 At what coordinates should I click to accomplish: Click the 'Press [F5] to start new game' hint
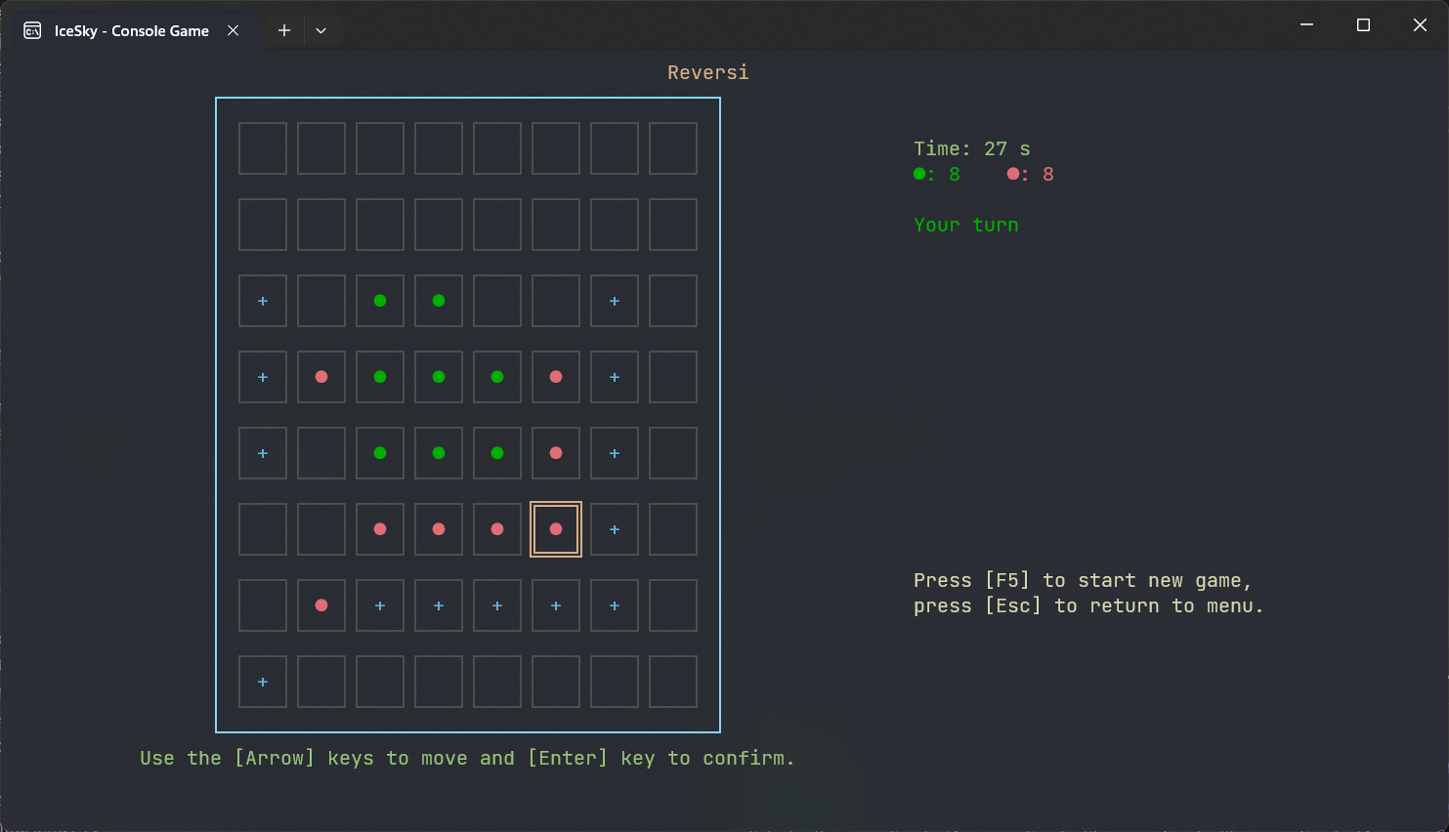click(1083, 580)
